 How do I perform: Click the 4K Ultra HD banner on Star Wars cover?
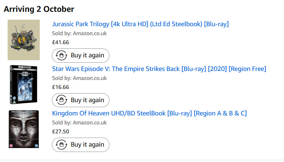[x=24, y=67]
